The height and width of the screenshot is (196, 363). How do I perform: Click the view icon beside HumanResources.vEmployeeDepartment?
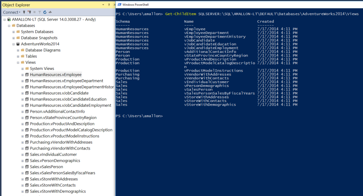coord(27,81)
